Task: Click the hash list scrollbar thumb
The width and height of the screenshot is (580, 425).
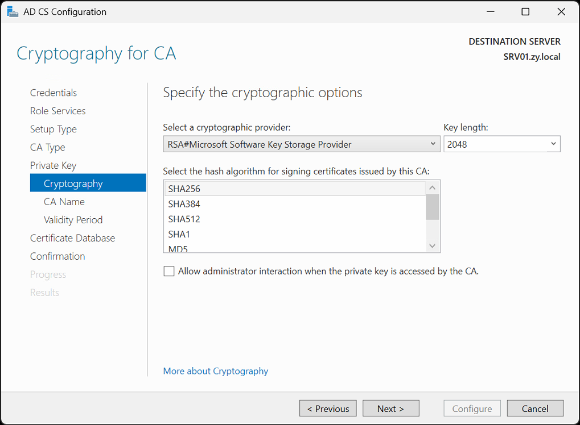Action: (x=432, y=207)
